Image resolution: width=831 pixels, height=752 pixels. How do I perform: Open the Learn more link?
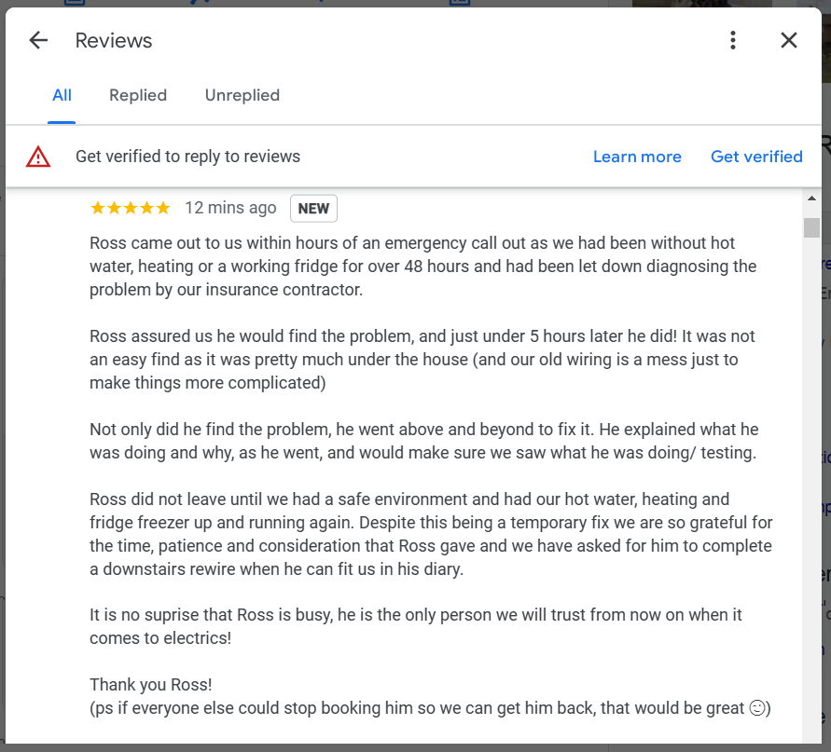pyautogui.click(x=637, y=157)
